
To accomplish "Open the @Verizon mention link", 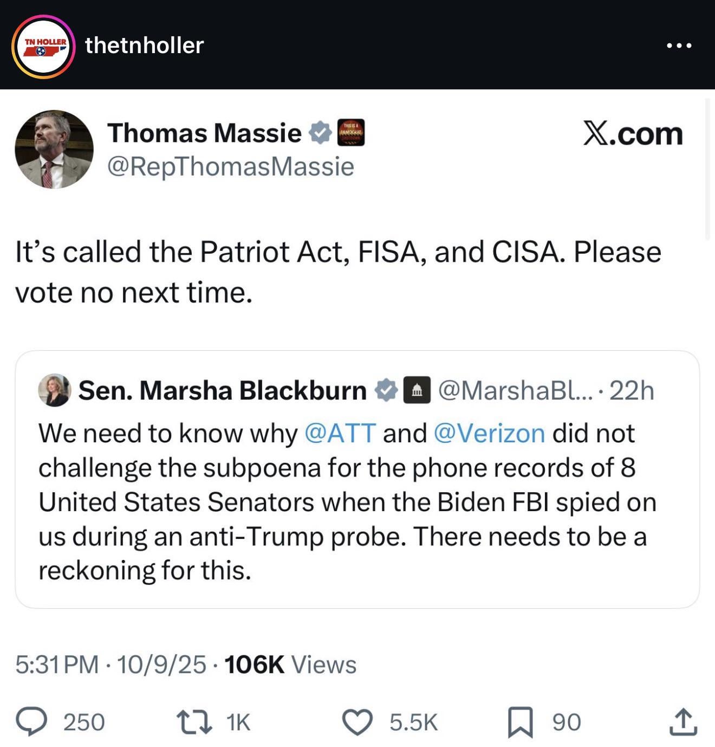I will [489, 433].
